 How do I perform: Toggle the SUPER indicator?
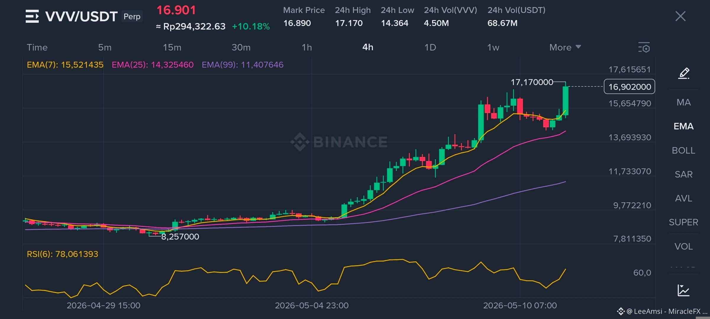point(684,222)
